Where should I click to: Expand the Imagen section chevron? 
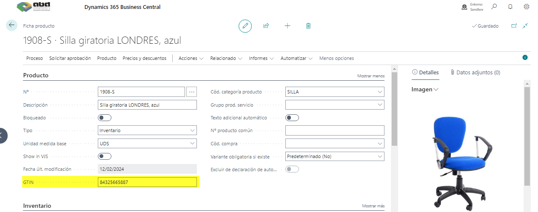(436, 90)
